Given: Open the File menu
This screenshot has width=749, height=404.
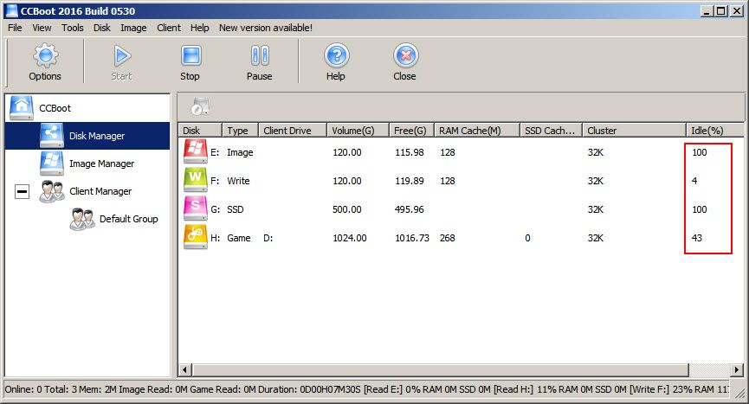Looking at the screenshot, I should 15,28.
